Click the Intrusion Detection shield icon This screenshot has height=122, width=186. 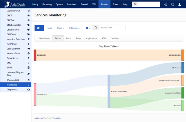coord(28,39)
